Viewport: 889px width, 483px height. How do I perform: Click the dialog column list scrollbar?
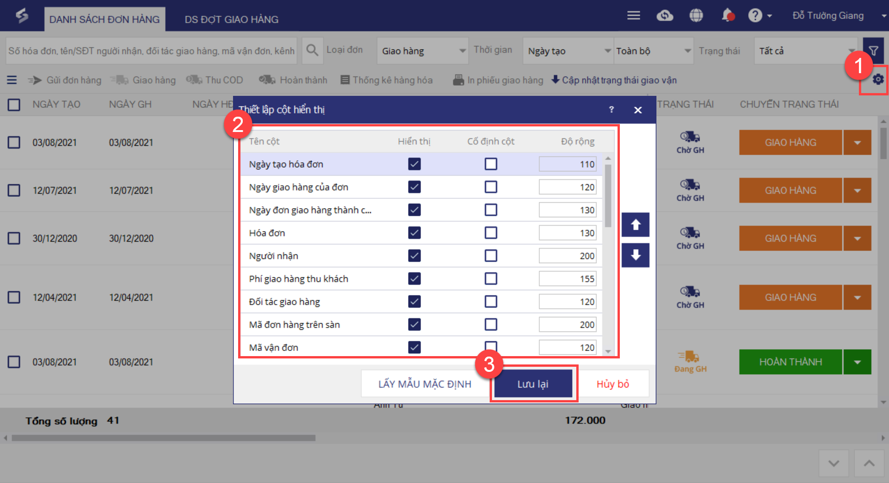point(608,195)
